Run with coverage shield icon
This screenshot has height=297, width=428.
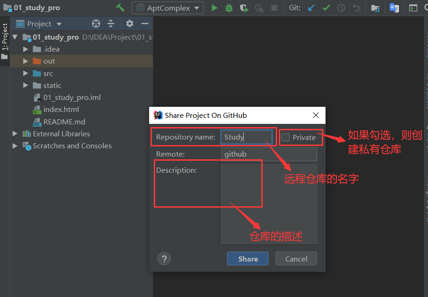pyautogui.click(x=244, y=8)
